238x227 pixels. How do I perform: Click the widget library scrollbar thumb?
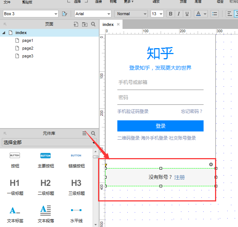click(95, 157)
